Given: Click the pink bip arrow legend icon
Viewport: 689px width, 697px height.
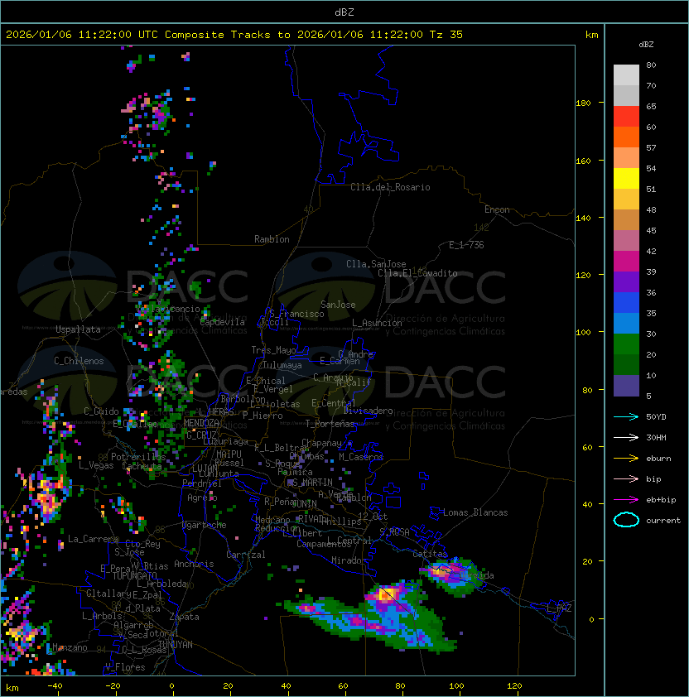Looking at the screenshot, I should pyautogui.click(x=626, y=479).
